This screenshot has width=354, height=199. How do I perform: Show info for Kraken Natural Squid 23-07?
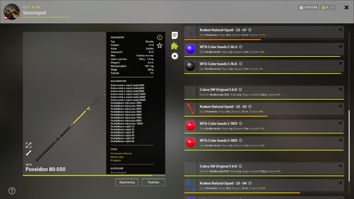[250, 30]
